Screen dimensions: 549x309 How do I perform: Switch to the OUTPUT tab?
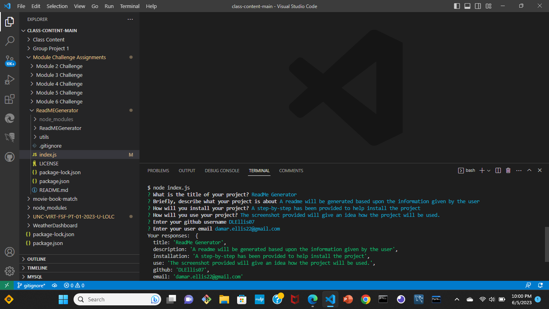coord(186,170)
